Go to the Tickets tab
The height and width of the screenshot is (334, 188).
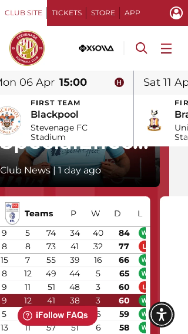tap(66, 13)
